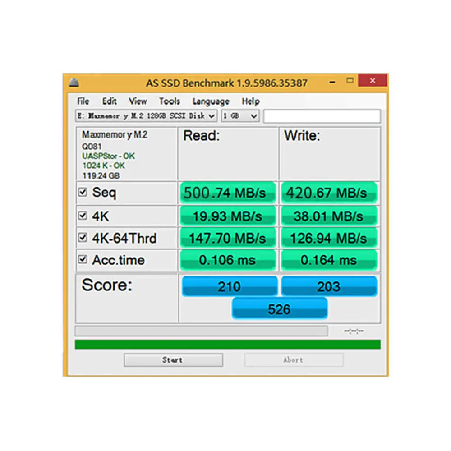Click the Seq write result 420.67 MB/s
The width and height of the screenshot is (451, 451).
pyautogui.click(x=329, y=193)
